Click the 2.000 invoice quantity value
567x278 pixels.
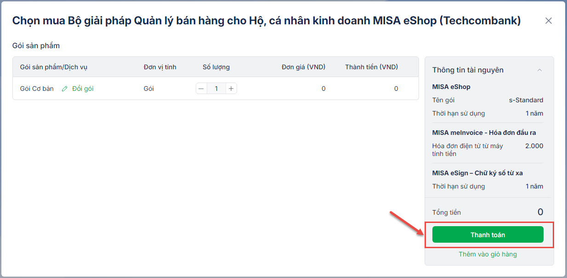(534, 146)
